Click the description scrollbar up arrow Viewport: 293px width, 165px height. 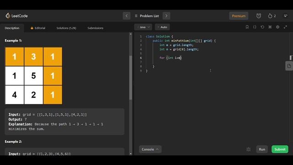tap(130, 34)
